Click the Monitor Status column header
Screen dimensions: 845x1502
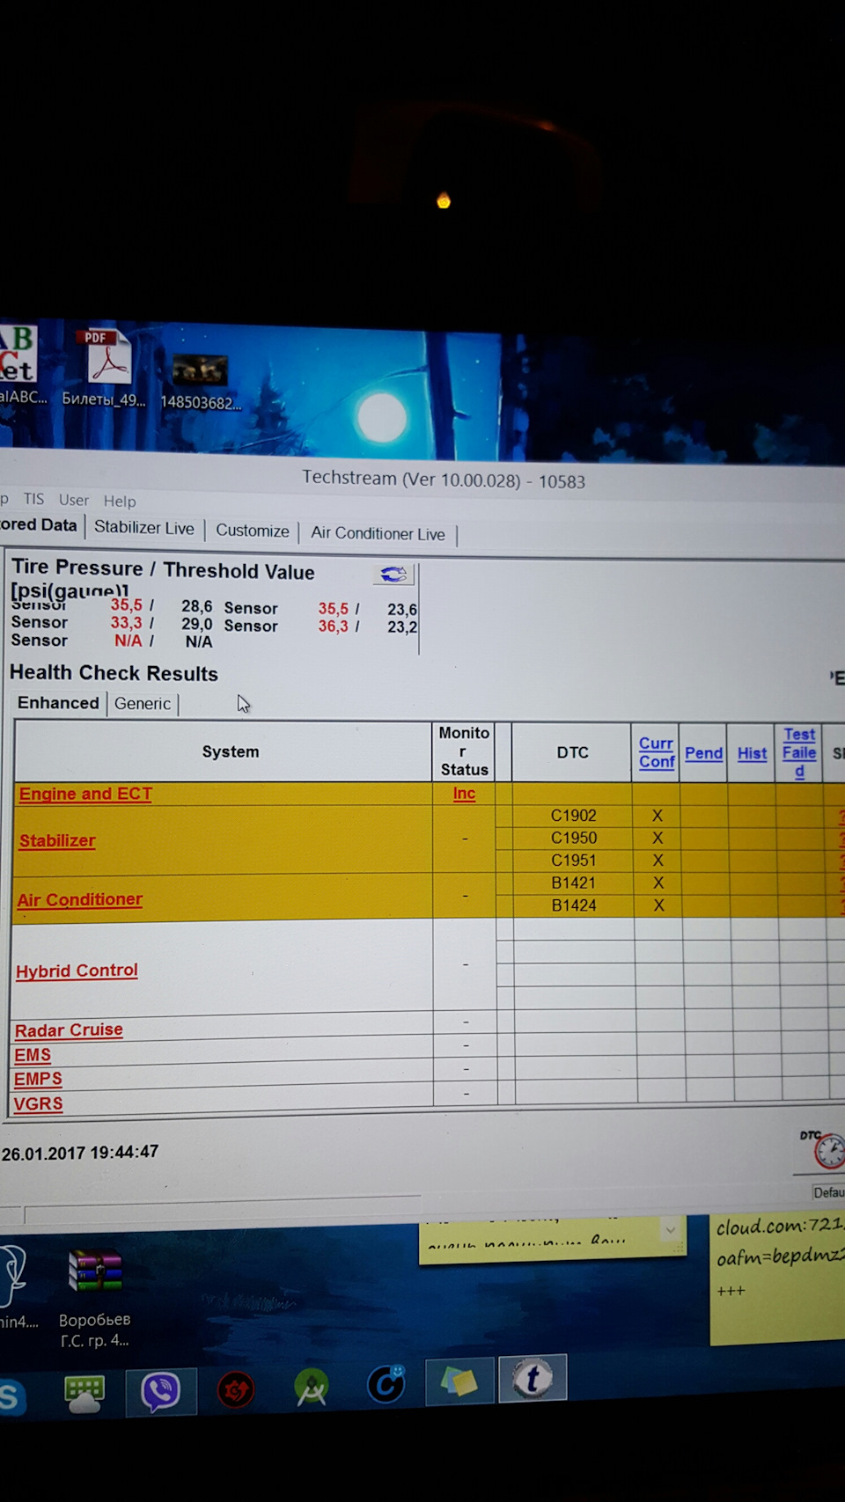tap(464, 751)
